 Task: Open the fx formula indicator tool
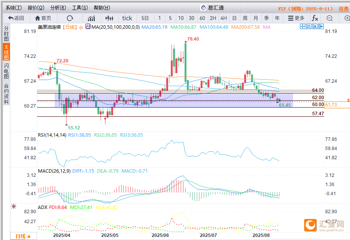[314, 18]
